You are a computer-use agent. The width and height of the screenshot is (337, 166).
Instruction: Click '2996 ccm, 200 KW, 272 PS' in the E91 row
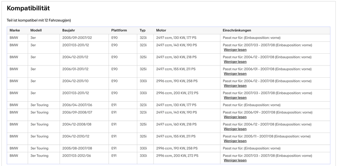pyautogui.click(x=177, y=156)
